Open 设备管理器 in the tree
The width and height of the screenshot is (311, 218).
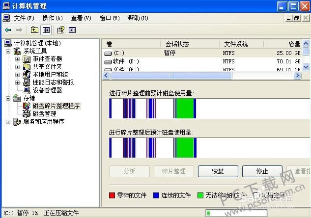tap(47, 90)
